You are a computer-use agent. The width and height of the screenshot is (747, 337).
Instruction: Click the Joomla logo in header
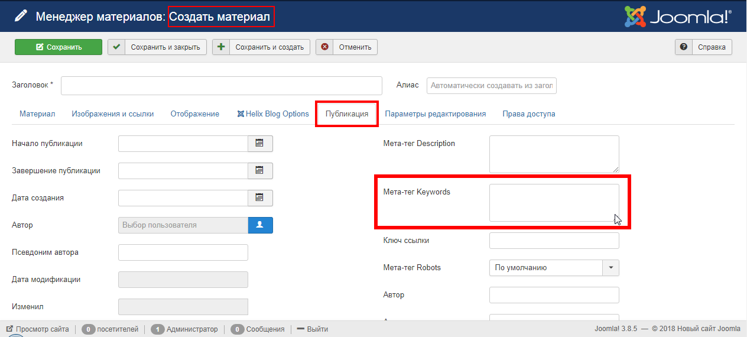678,17
